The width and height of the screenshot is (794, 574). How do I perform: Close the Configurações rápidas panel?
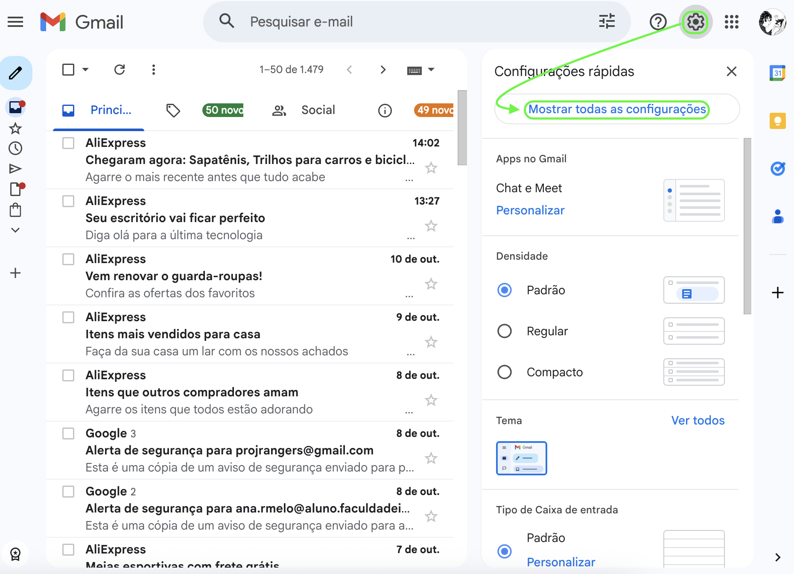732,71
